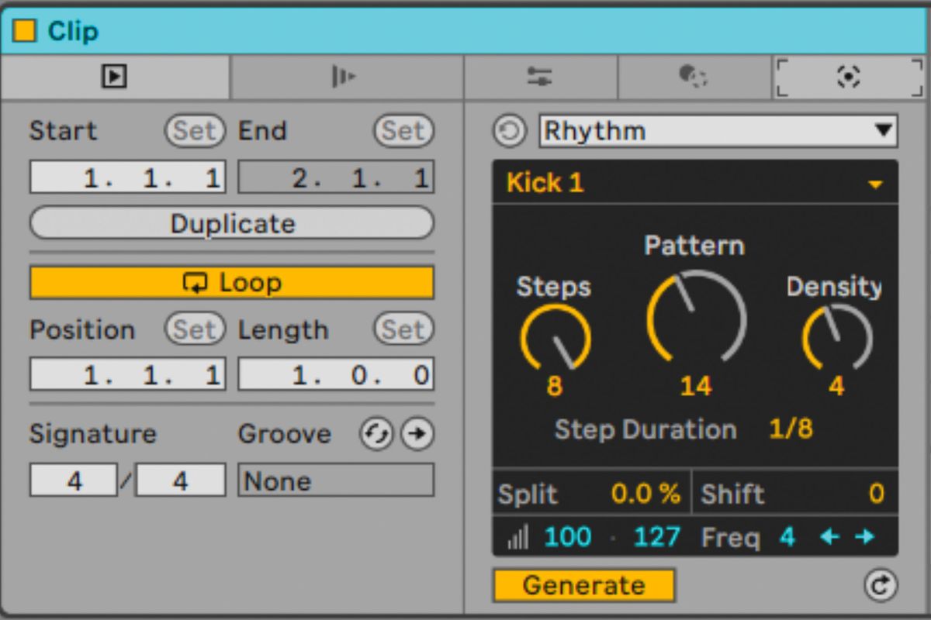Click the Pattern knob
931x620 pixels.
(x=694, y=318)
